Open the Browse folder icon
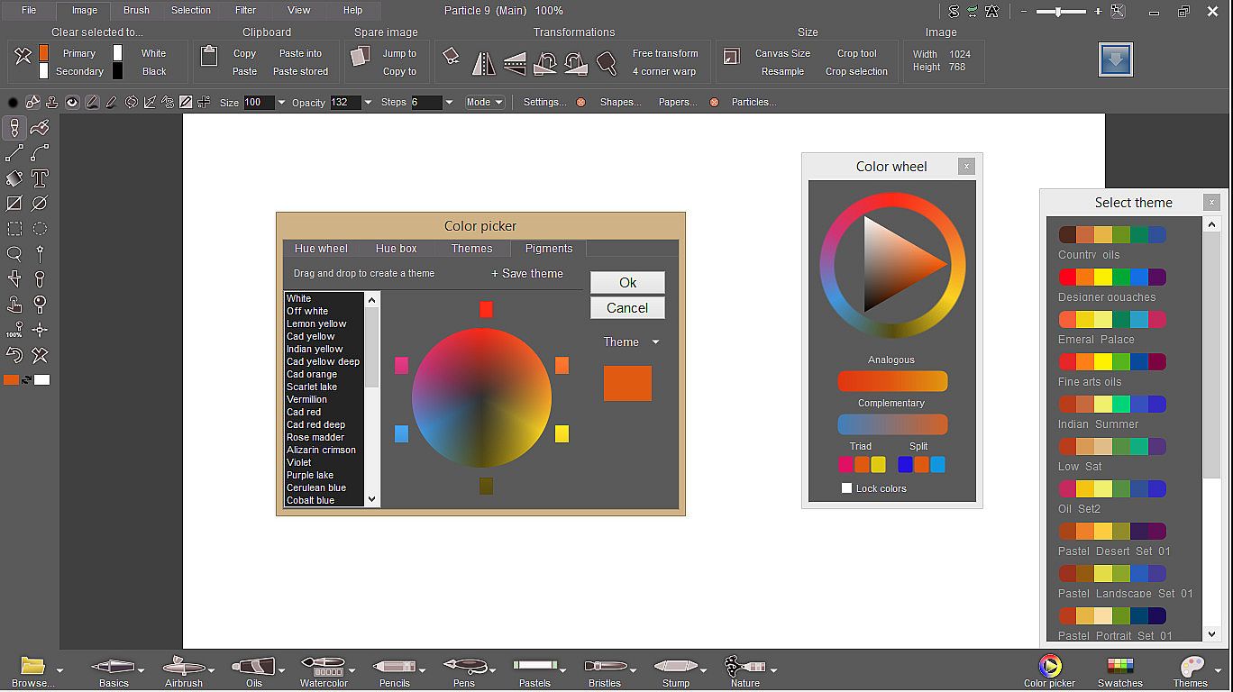1233x692 pixels. click(x=32, y=668)
